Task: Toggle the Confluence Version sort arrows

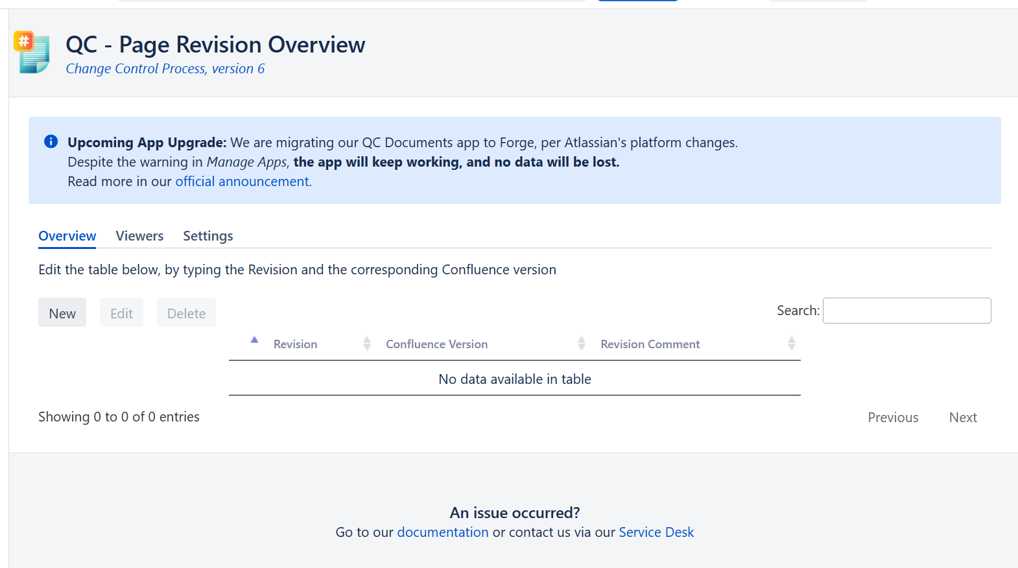Action: [x=582, y=344]
